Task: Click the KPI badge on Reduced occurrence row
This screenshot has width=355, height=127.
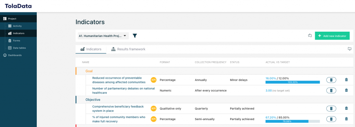Action: (x=154, y=80)
